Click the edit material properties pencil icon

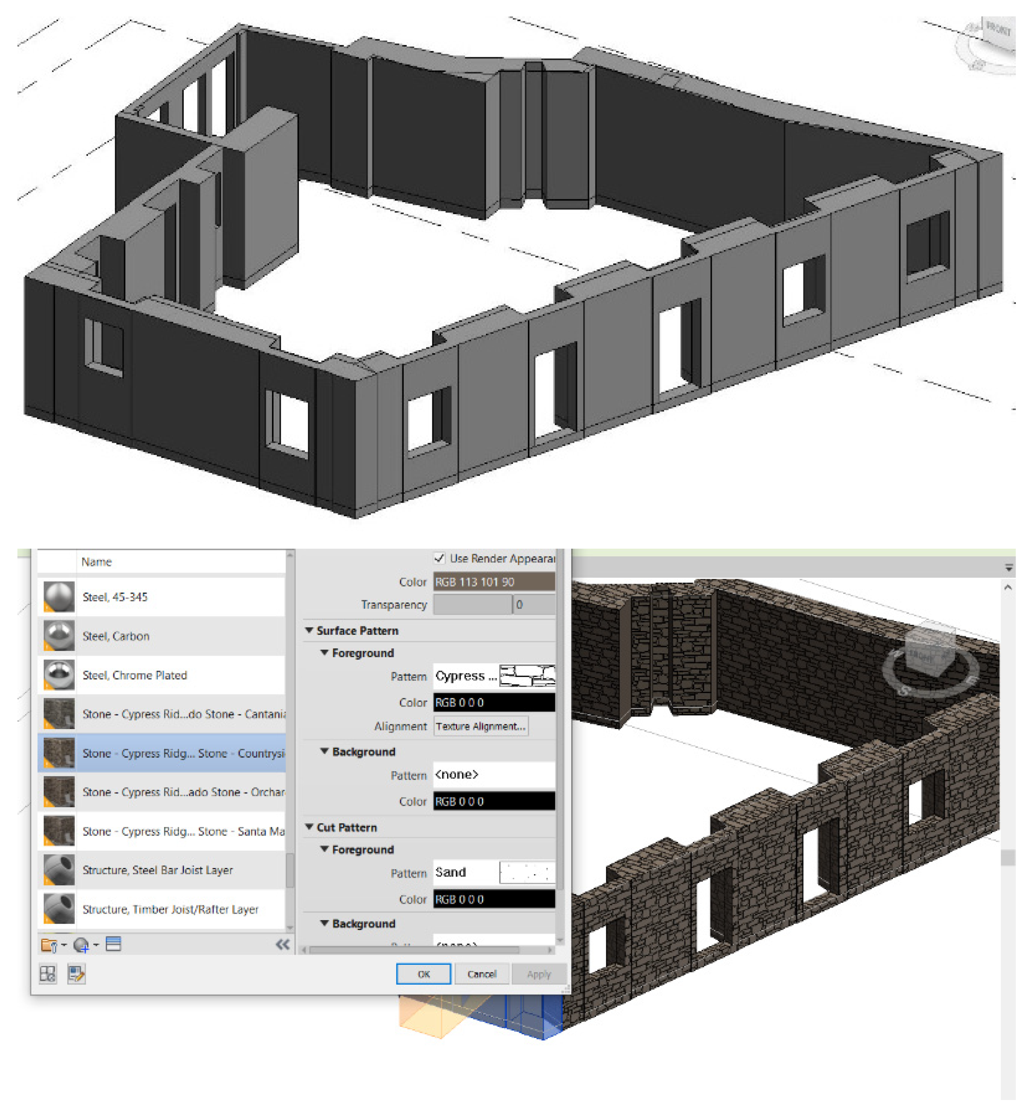click(x=76, y=974)
